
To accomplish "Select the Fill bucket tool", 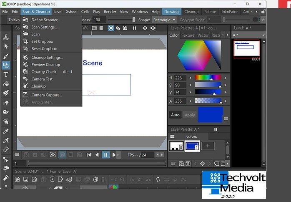I will point(6,83).
